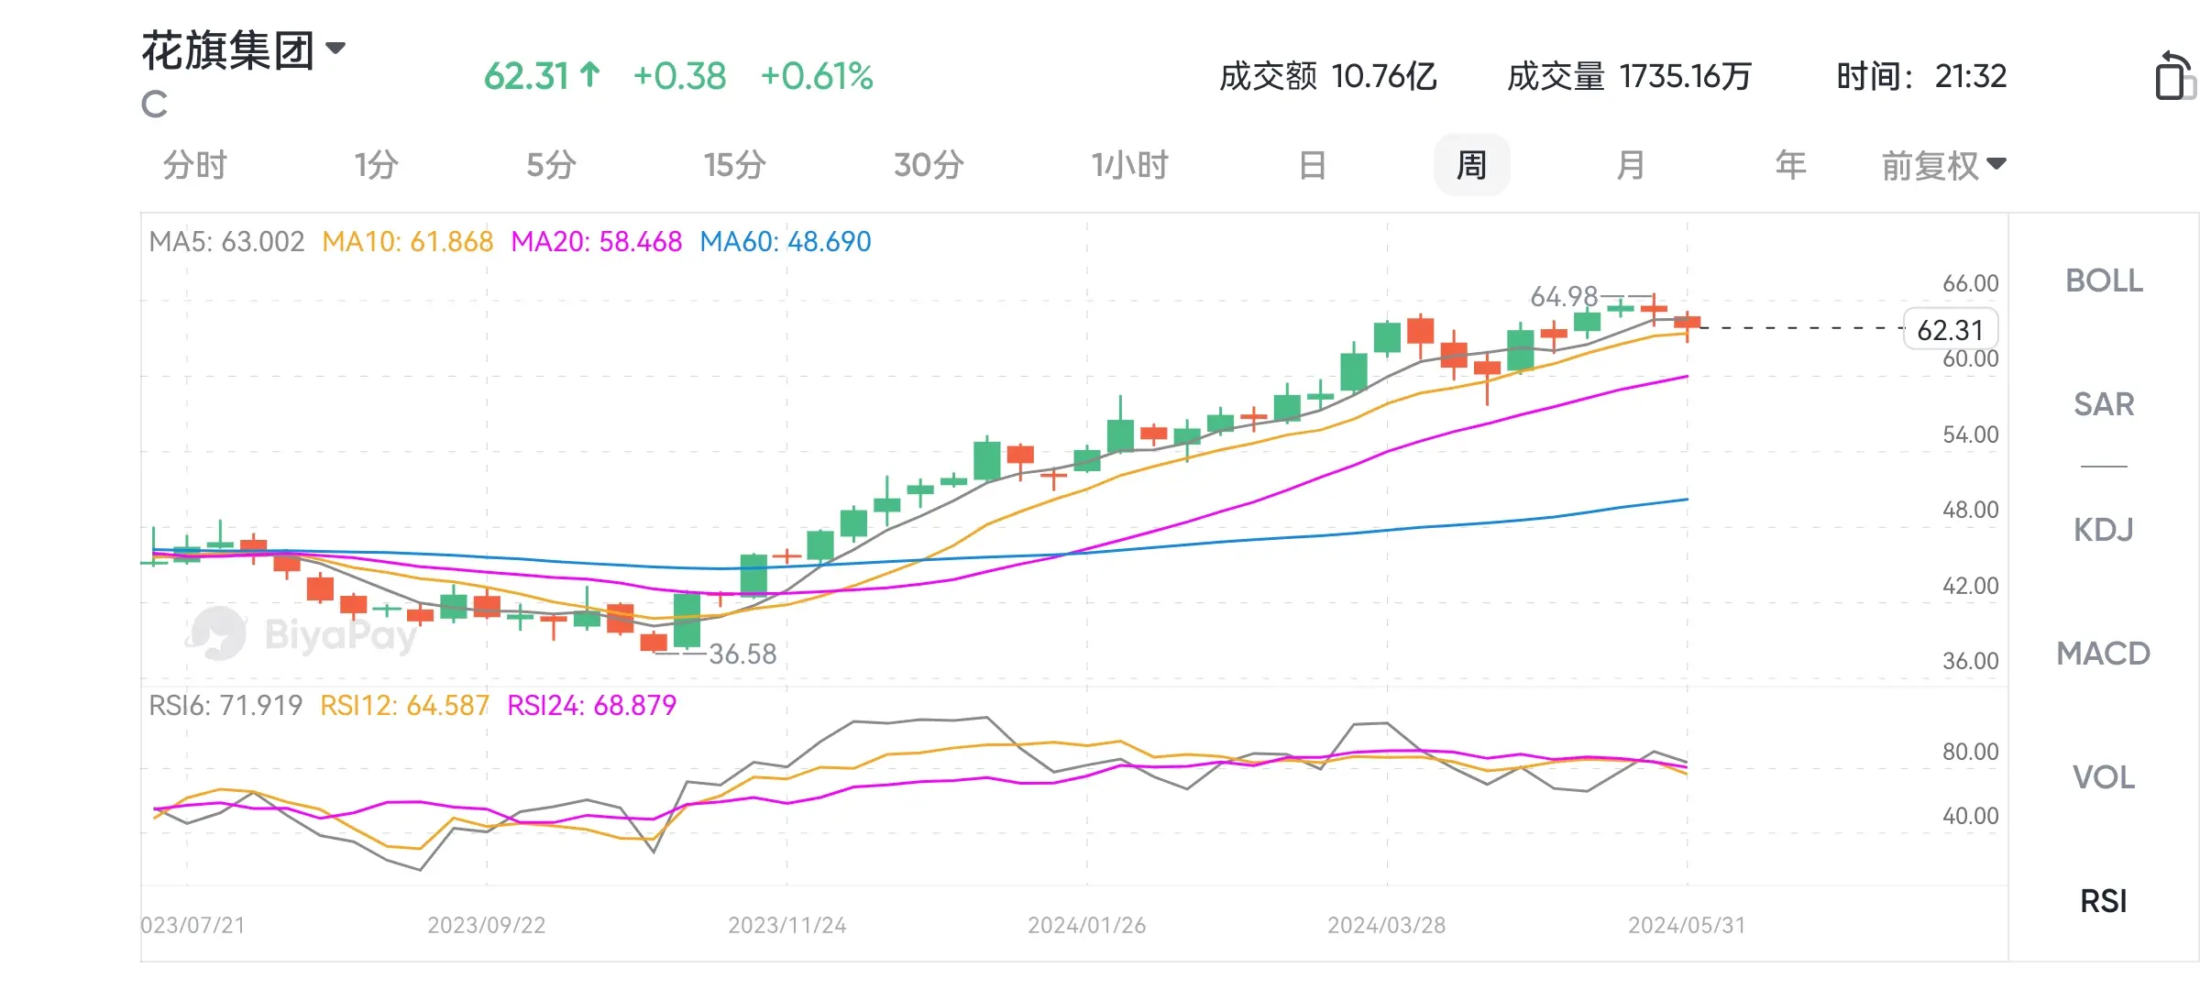Click the 2024/01/26 date axis label

pos(1087,926)
